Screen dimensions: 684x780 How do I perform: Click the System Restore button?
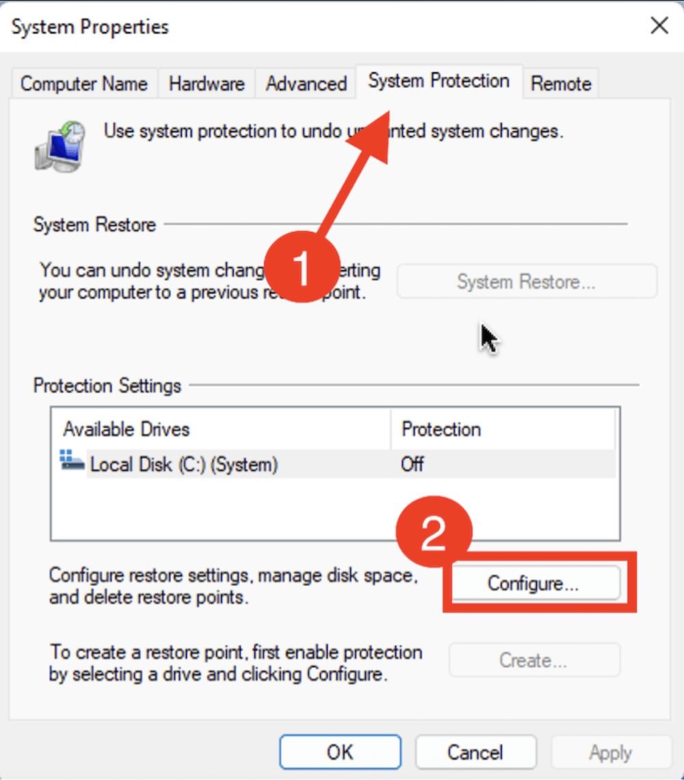(527, 281)
